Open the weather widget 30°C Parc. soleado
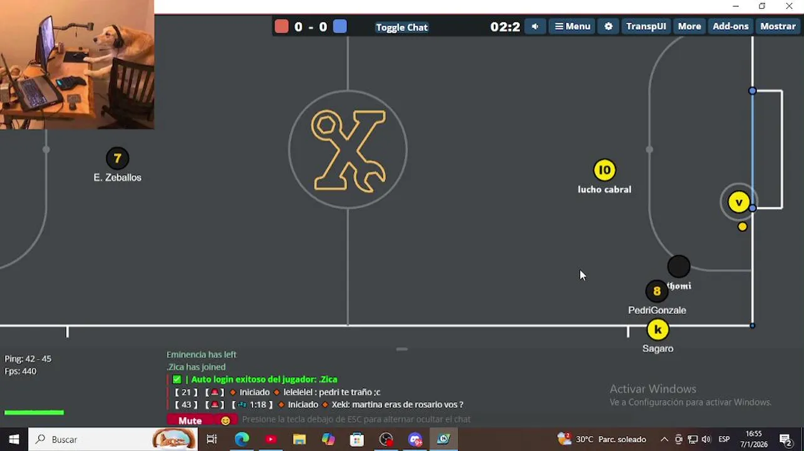The height and width of the screenshot is (451, 804). pos(602,439)
